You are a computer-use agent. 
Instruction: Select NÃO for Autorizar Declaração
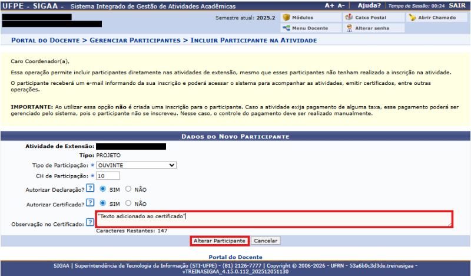pos(128,189)
